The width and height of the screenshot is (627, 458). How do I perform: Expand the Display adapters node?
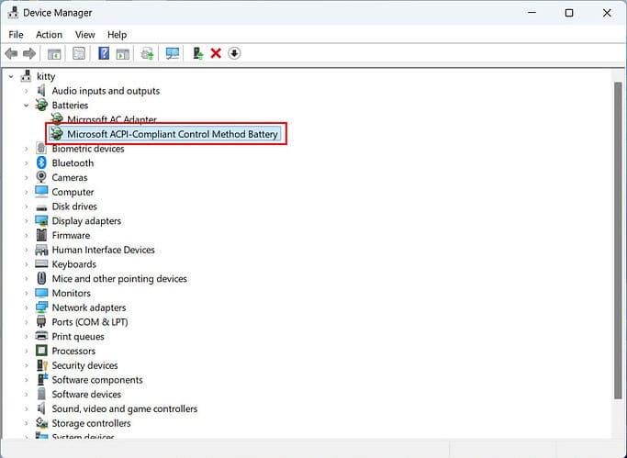click(27, 221)
